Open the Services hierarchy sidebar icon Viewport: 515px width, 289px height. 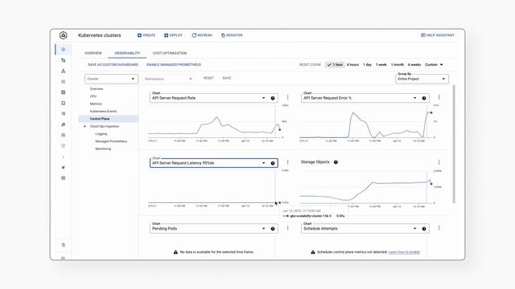coord(63,71)
